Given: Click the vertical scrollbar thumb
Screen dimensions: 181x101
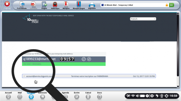Looking at the screenshot, I should (x=178, y=45).
